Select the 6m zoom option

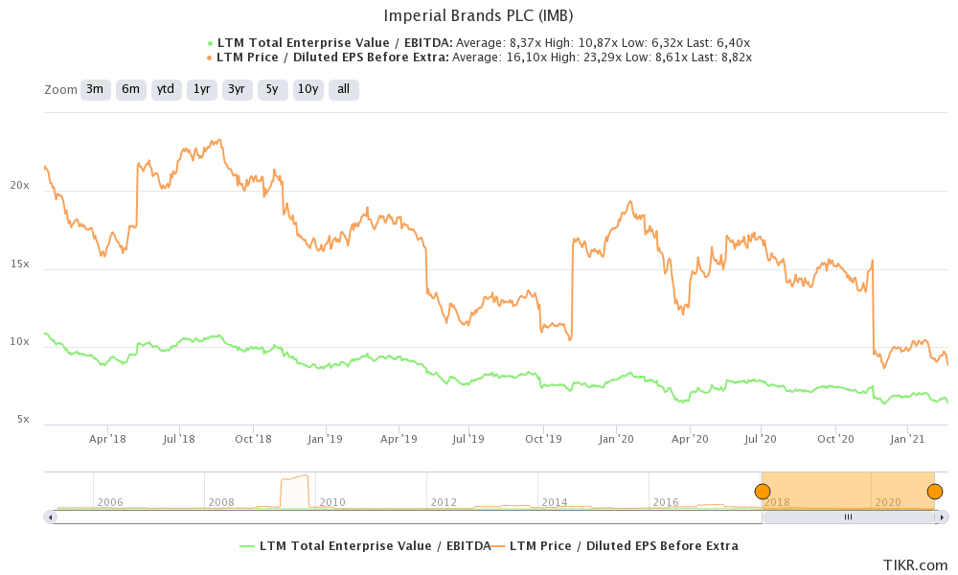coord(130,89)
